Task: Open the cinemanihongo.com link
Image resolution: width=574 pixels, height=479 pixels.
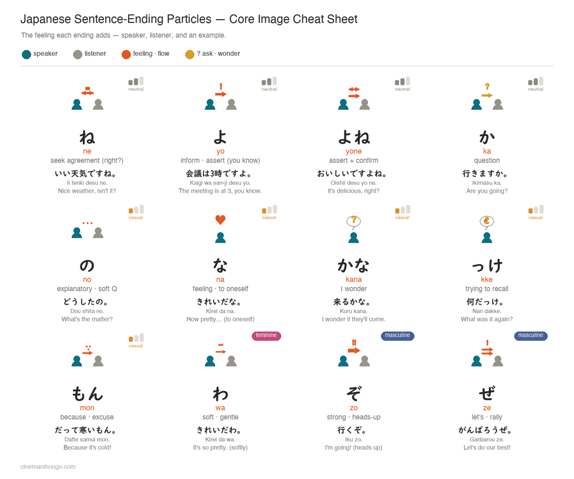Action: point(48,467)
